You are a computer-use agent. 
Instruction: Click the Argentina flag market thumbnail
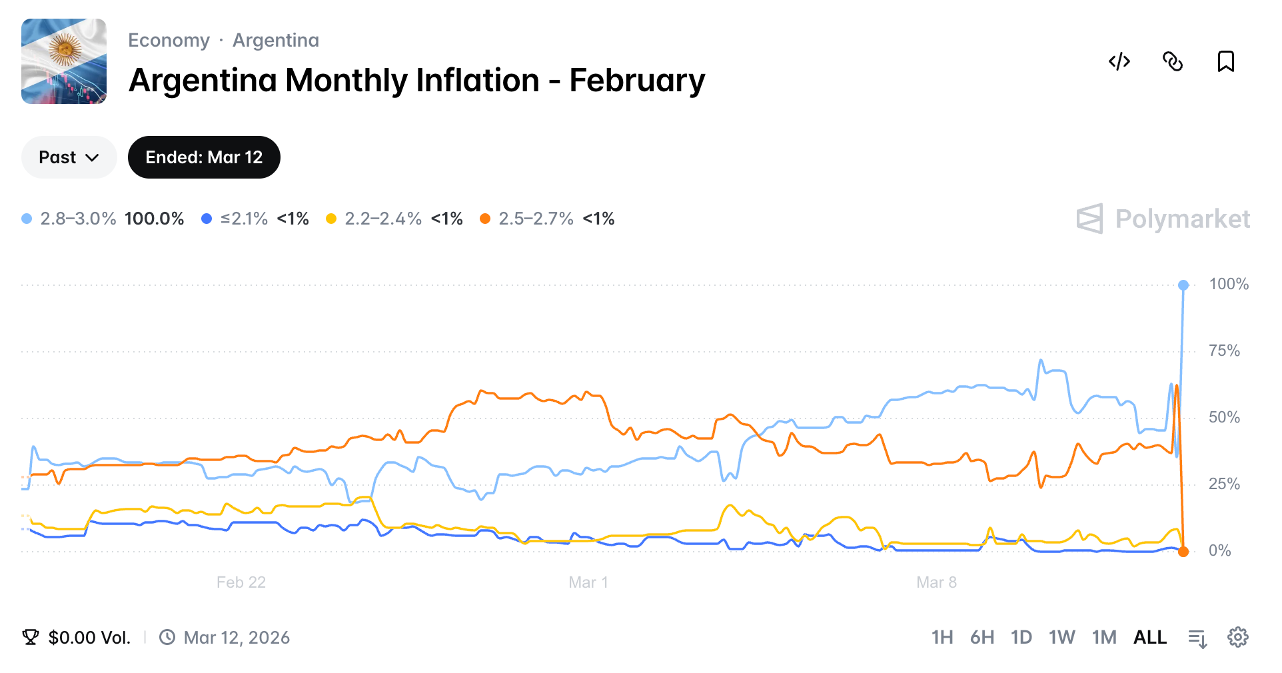point(64,61)
